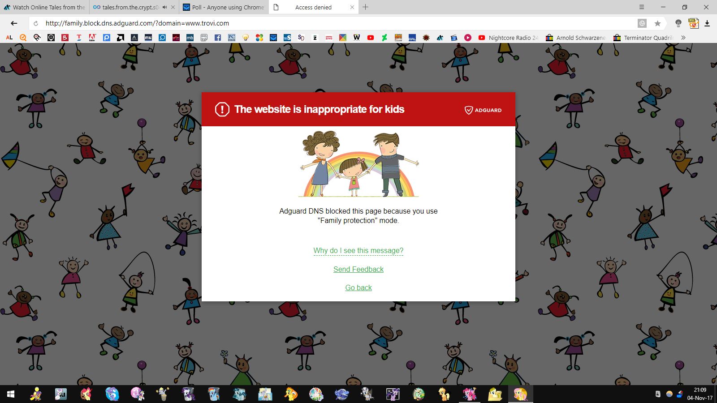This screenshot has width=717, height=403.
Task: Open the Twilight Sparkle pony taskbar icon
Action: click(x=393, y=394)
